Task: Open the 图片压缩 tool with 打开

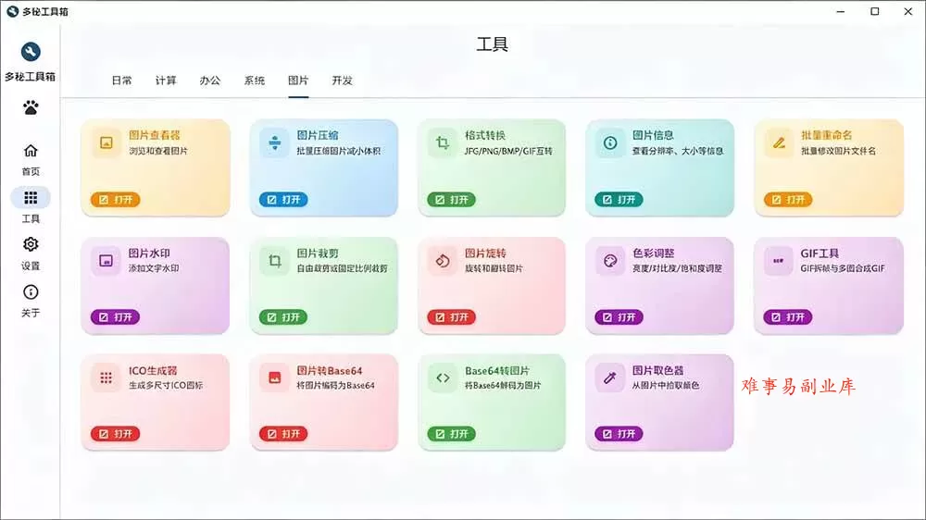Action: 283,200
